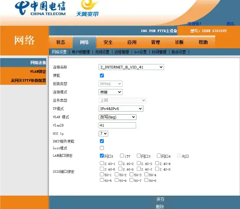Check the 光口 port checkbox
240x209 pixels.
(x=179, y=156)
